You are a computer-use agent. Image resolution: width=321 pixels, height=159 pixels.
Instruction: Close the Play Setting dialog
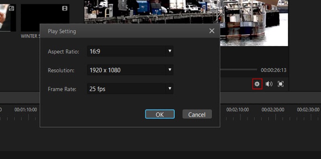click(x=212, y=31)
